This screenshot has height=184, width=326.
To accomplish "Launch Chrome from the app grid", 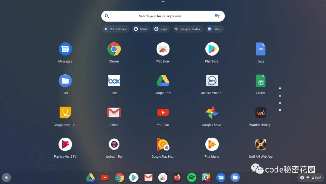I will pyautogui.click(x=114, y=49).
